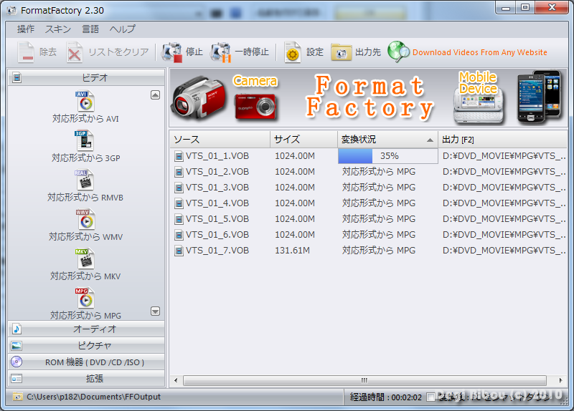Click the 拡張 category icon
This screenshot has height=411, width=574.
(17, 379)
